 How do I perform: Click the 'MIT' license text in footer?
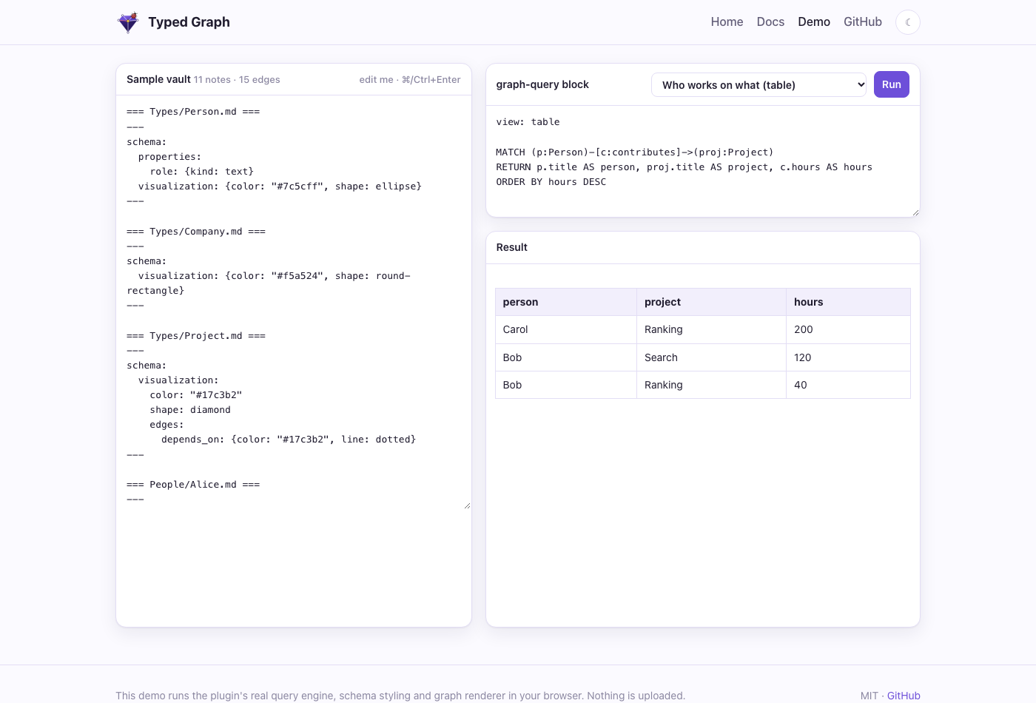click(x=869, y=696)
